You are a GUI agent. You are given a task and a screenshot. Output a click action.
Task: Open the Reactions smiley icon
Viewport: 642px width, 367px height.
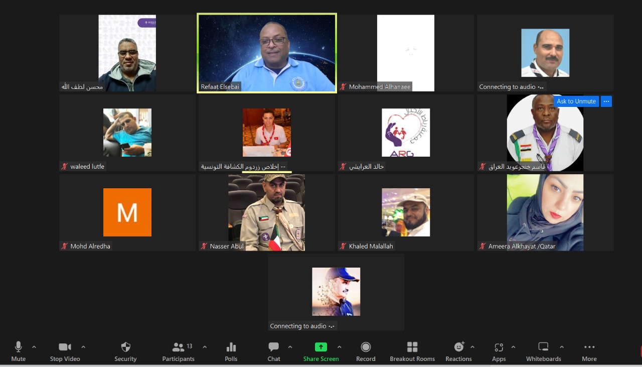coord(458,347)
